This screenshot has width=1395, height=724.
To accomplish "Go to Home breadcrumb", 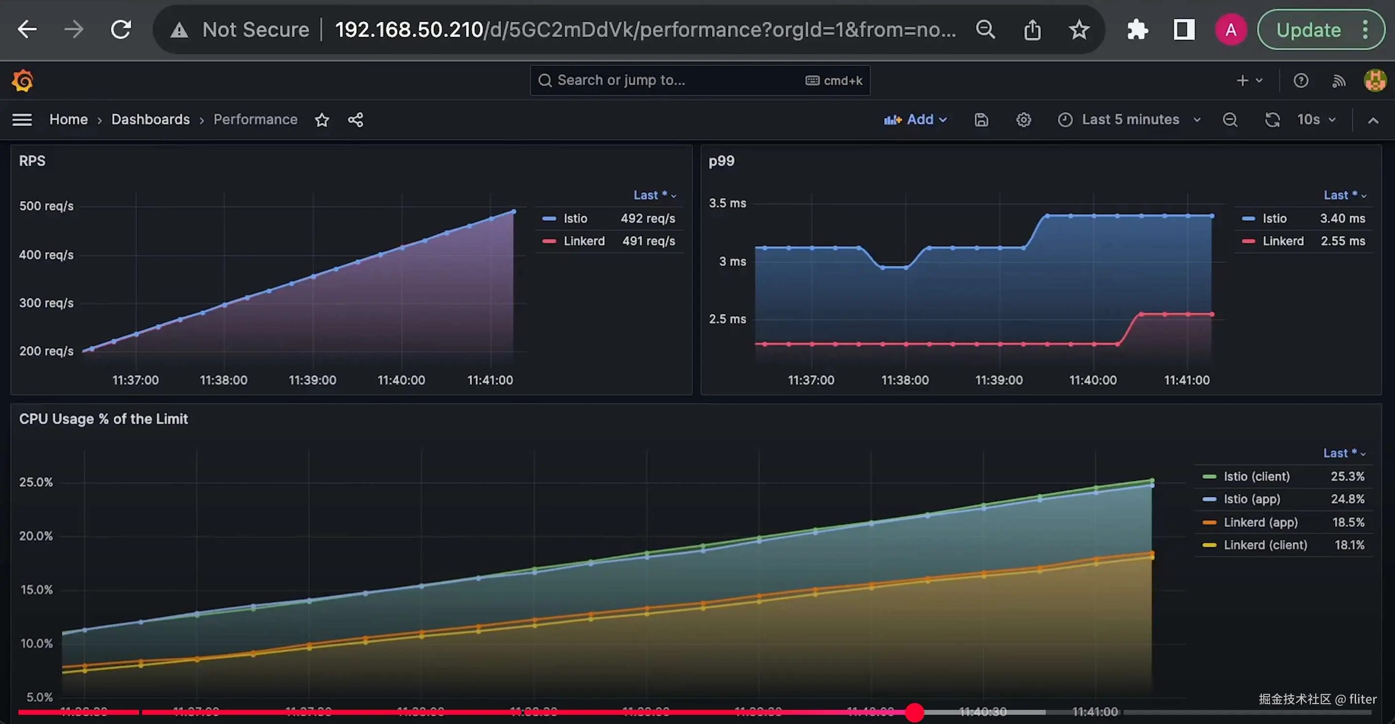I will pos(68,120).
